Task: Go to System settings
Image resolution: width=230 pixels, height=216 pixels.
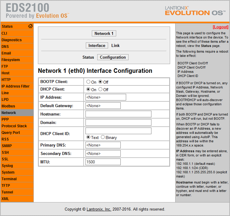Action: 17,172
